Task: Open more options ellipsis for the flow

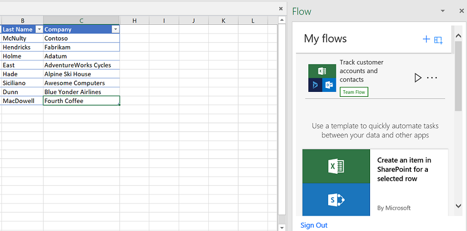Action: pos(432,78)
